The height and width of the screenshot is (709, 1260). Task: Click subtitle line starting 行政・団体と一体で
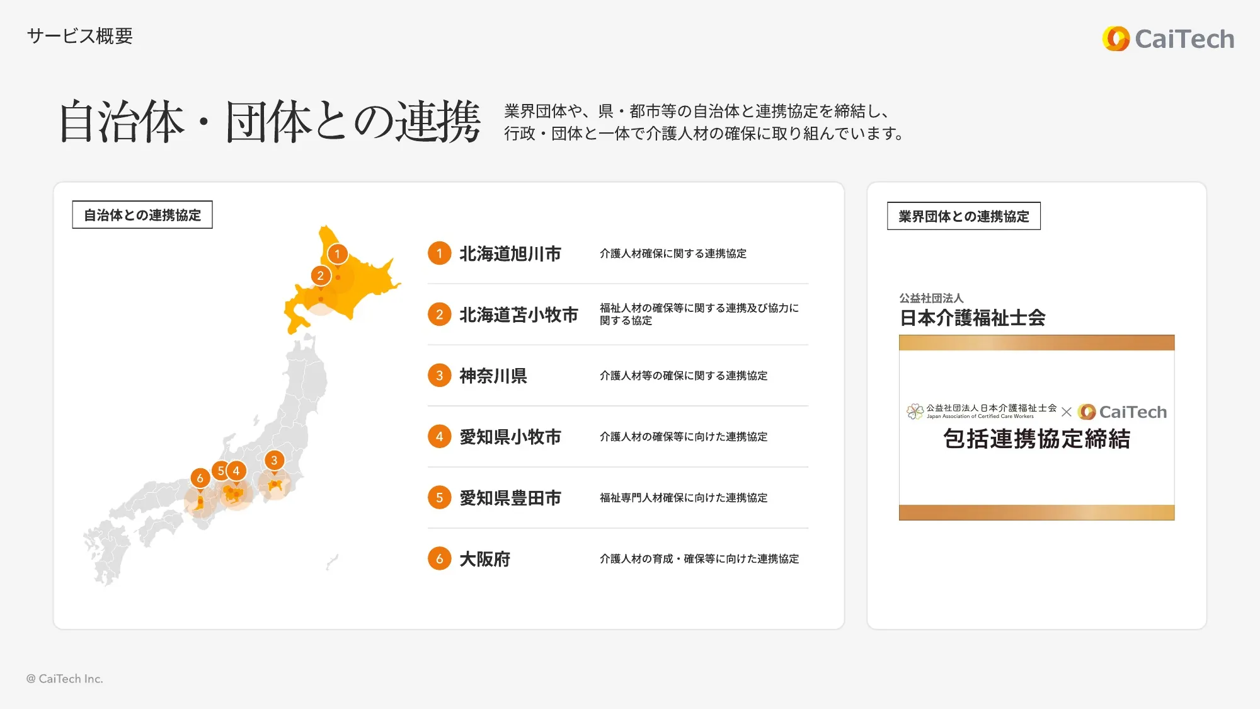pyautogui.click(x=705, y=134)
